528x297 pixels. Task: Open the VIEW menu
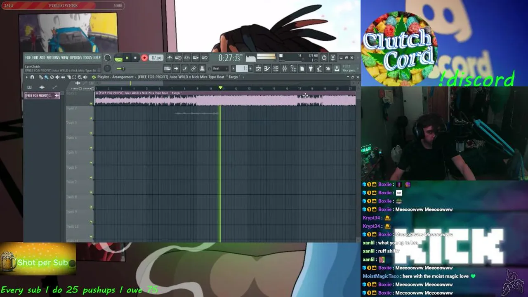point(65,58)
